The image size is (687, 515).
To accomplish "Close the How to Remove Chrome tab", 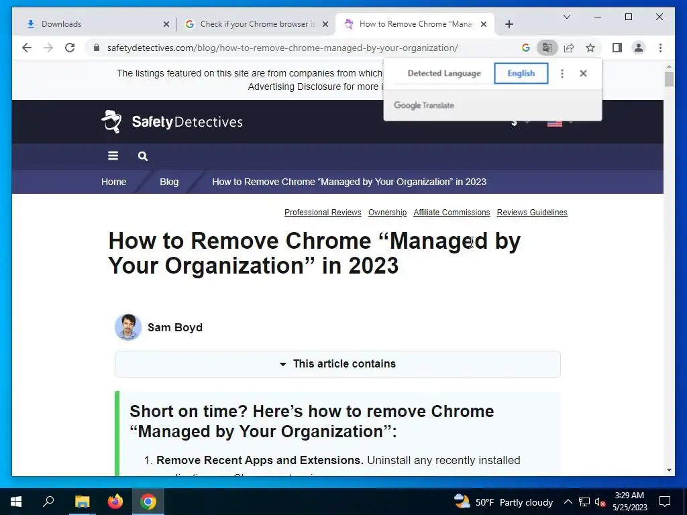I will (484, 24).
